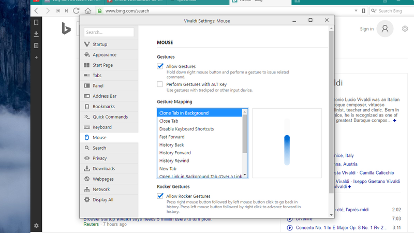This screenshot has width=414, height=233.
Task: Toggle the Allow Rocker Gestures checkbox
Action: [160, 196]
